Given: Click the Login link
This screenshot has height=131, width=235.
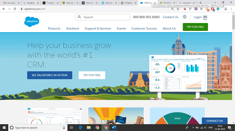Looking at the screenshot, I should pyautogui.click(x=198, y=17).
